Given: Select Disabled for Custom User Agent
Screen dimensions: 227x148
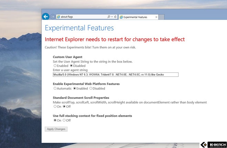Looking at the screenshot, I should coord(71,66).
